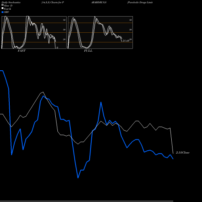Click the '21.43' value in FULL chart
The height and width of the screenshot is (202, 202).
click(x=126, y=41)
